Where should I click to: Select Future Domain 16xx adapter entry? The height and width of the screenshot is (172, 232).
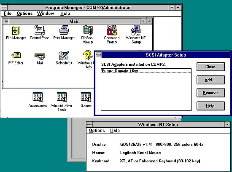(x=146, y=71)
